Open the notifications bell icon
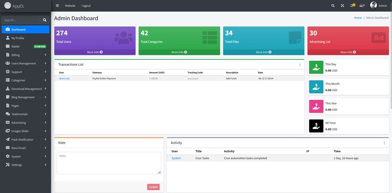 pos(352,6)
